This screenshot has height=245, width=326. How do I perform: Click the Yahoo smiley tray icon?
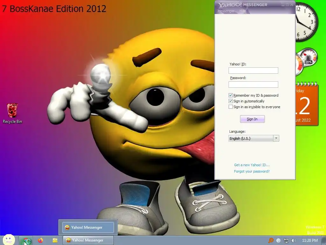pyautogui.click(x=279, y=241)
